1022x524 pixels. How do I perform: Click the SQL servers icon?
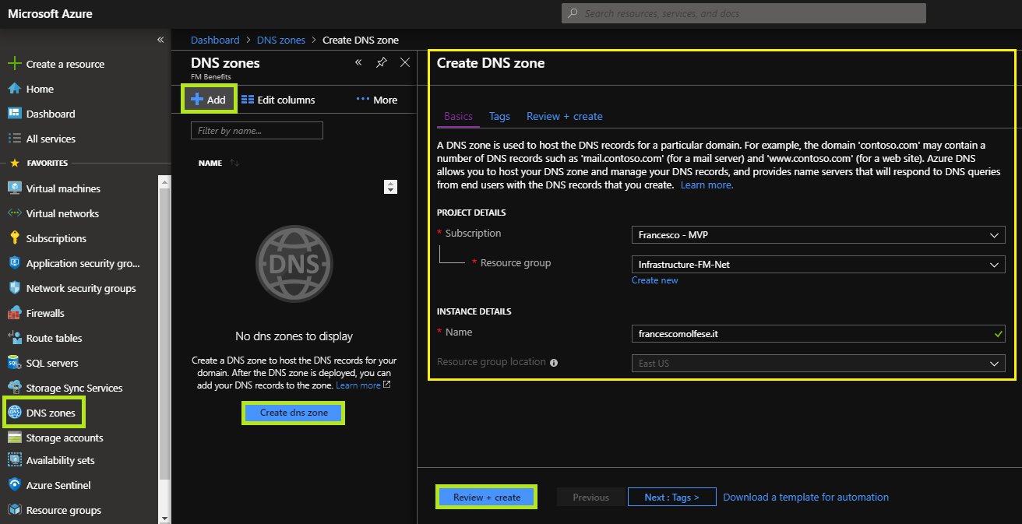click(x=14, y=363)
